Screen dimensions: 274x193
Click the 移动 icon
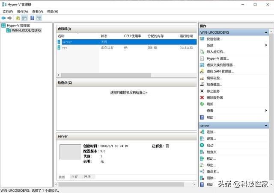pyautogui.click(x=202, y=158)
